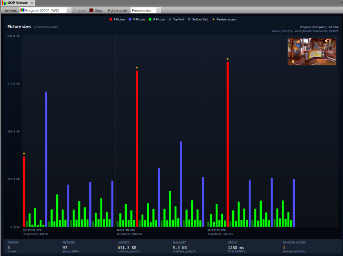Click the tallest red I-picture bar in group 3
The image size is (343, 256).
(228, 144)
